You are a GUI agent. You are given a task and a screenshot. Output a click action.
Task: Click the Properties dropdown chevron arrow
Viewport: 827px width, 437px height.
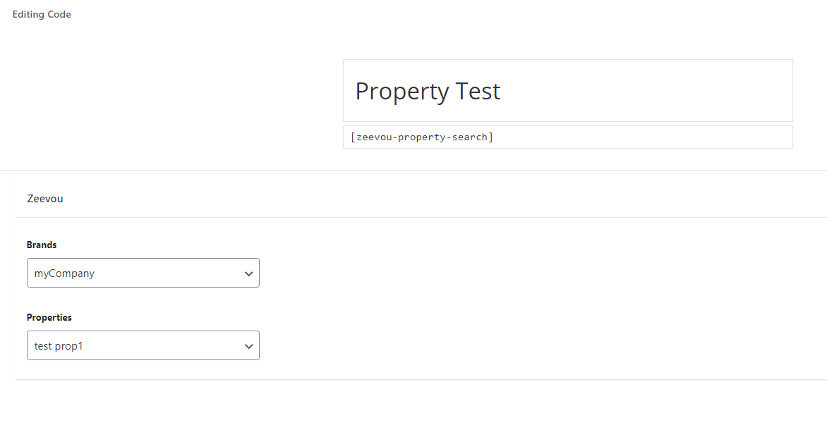[249, 346]
